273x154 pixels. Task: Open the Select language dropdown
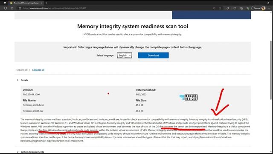coord(124,55)
